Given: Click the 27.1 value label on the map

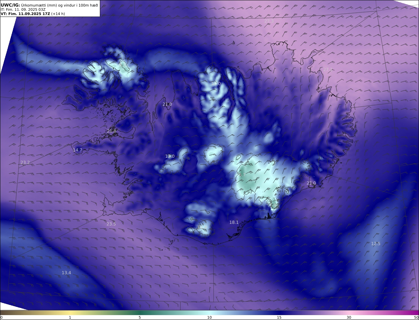Looking at the screenshot, I should 328,70.
